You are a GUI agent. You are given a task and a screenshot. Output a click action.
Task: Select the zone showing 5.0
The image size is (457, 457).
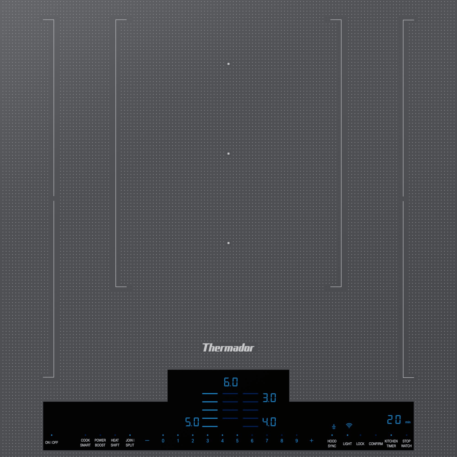pos(192,422)
